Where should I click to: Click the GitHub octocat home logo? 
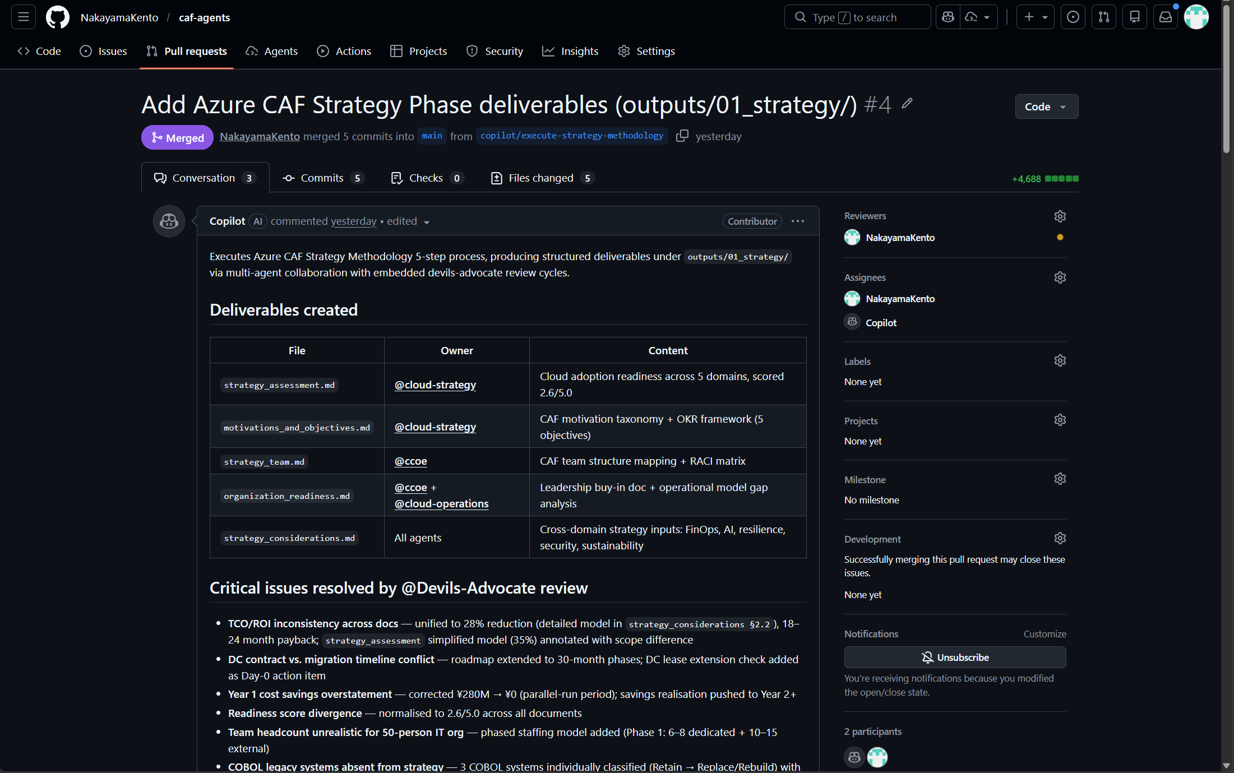tap(57, 17)
